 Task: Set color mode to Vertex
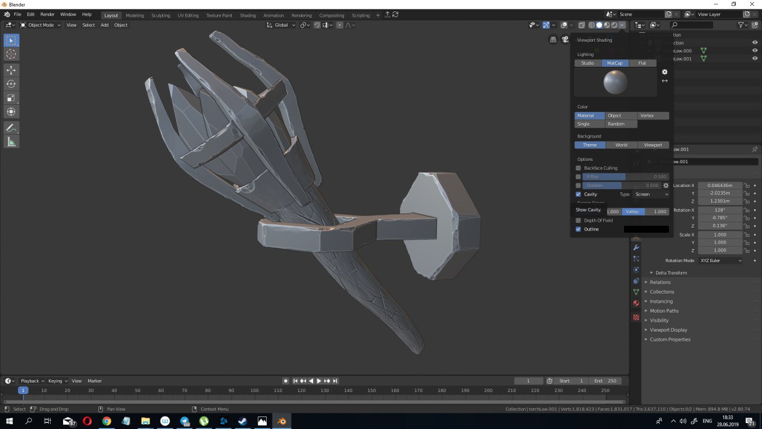653,116
